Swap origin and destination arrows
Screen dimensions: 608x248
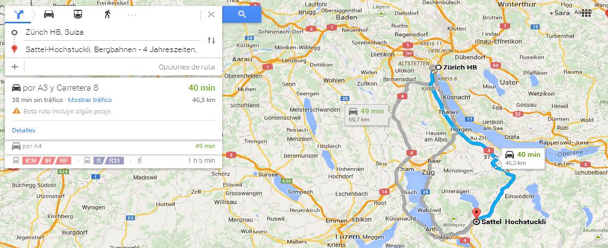211,40
